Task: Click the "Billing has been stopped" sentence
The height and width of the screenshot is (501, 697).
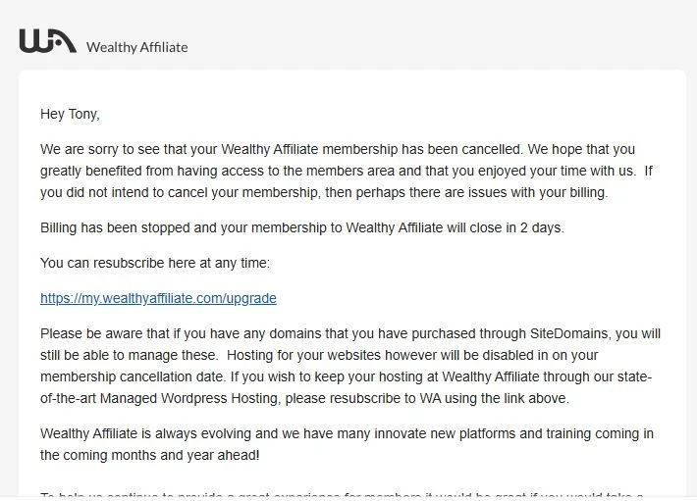Action: [x=301, y=227]
